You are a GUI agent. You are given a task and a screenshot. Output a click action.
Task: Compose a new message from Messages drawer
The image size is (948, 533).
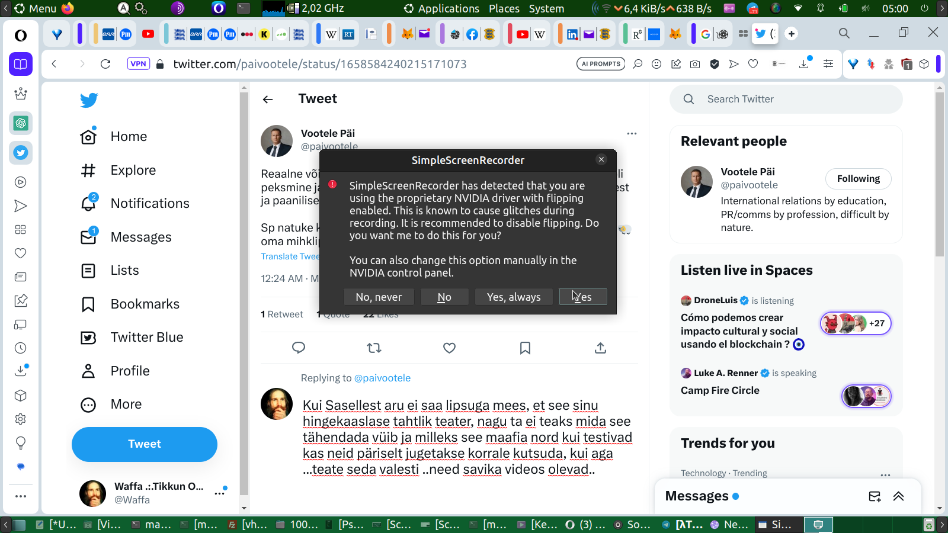tap(875, 496)
